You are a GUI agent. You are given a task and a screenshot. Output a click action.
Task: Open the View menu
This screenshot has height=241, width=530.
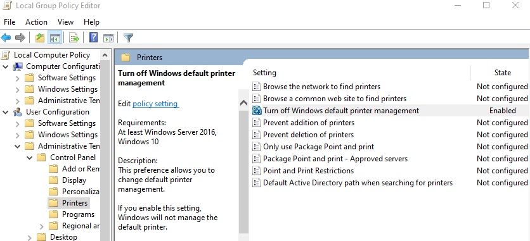pos(65,22)
